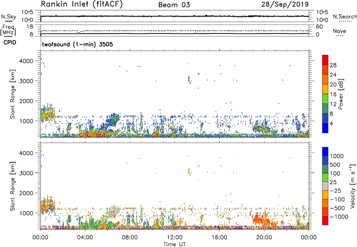Click the '−25' Velocity colorbar label
Image resolution: width=357 pixels, height=247 pixels.
coord(335,191)
